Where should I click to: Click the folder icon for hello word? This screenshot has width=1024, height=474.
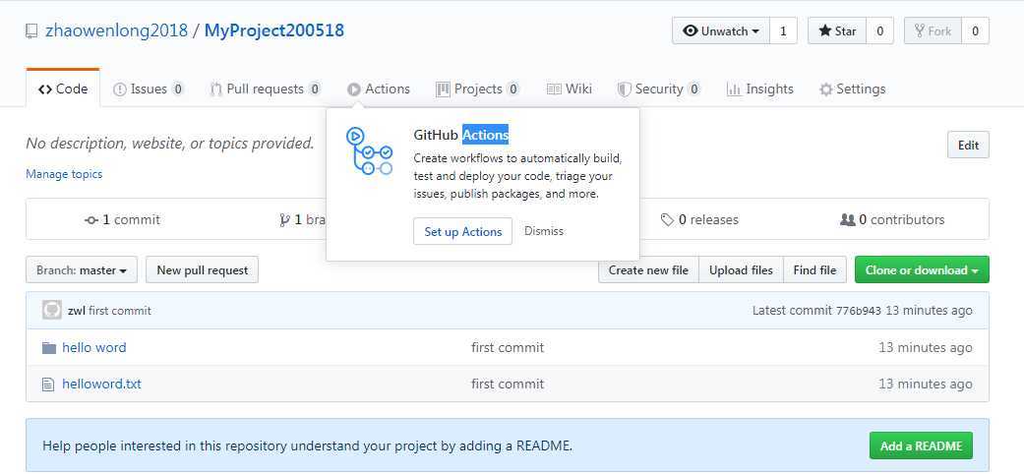pos(49,347)
